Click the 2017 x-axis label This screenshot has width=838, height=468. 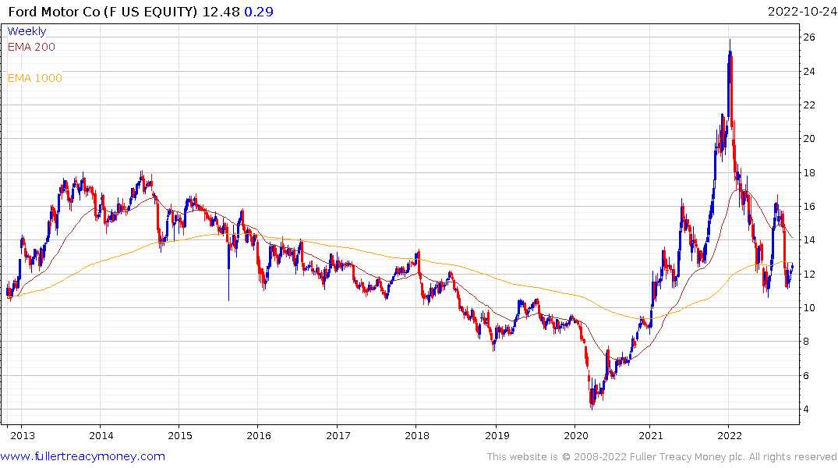(338, 435)
